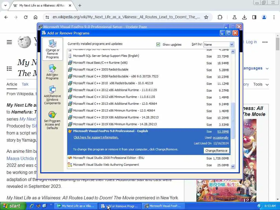The width and height of the screenshot is (280, 210).
Task: Reload the Wikipedia page
Action: (26, 17)
